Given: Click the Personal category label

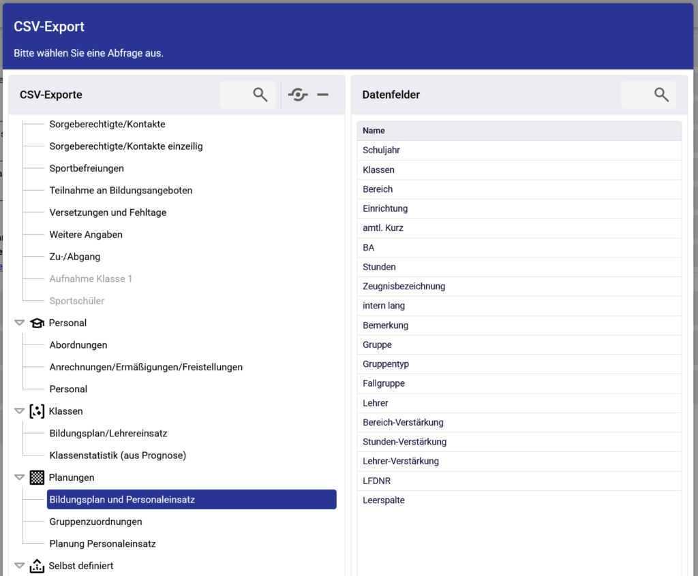Looking at the screenshot, I should pyautogui.click(x=67, y=323).
